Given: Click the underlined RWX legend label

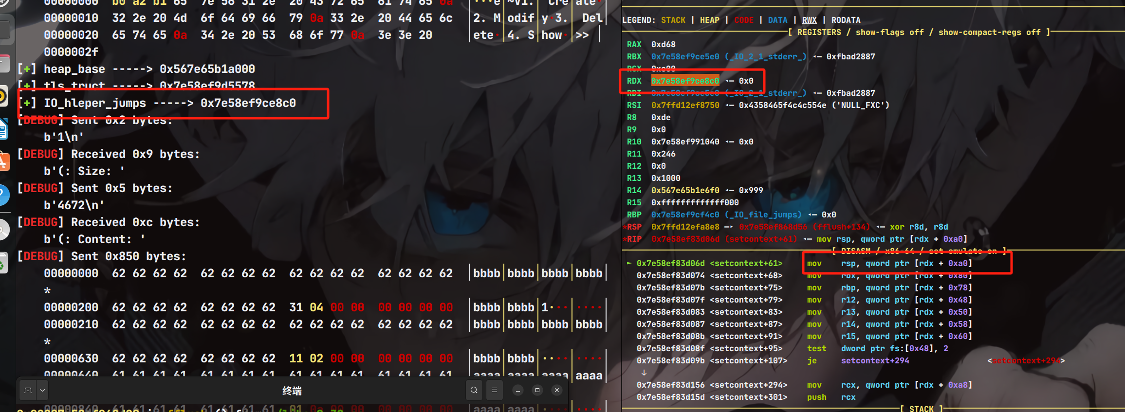Looking at the screenshot, I should 809,20.
